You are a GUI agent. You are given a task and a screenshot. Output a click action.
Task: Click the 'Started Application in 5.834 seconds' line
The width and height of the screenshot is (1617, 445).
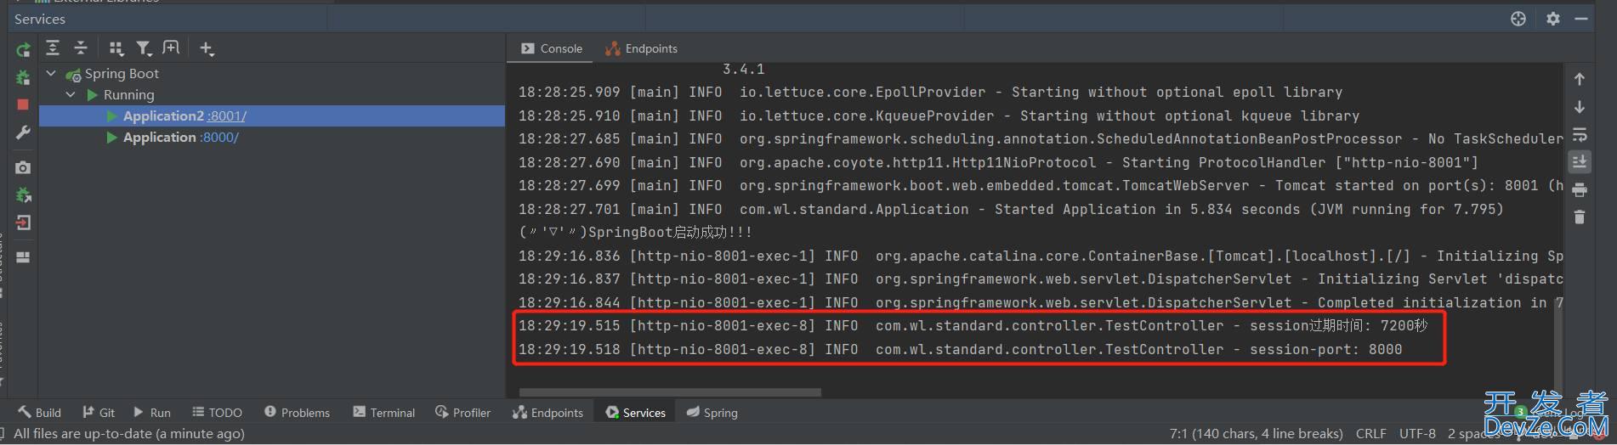click(1011, 210)
